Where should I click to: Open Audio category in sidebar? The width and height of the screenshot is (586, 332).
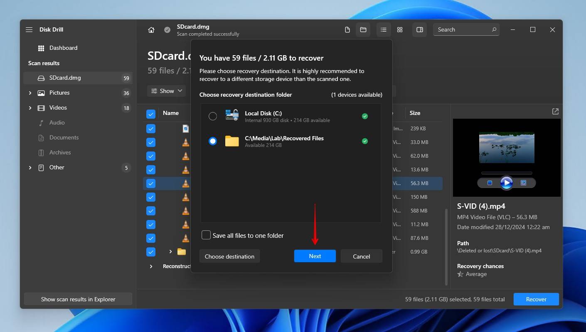pos(78,123)
